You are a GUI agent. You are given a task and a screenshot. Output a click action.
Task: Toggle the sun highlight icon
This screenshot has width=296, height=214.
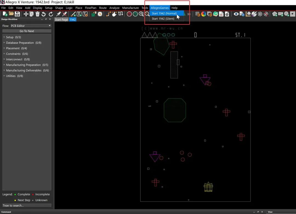pos(260,14)
